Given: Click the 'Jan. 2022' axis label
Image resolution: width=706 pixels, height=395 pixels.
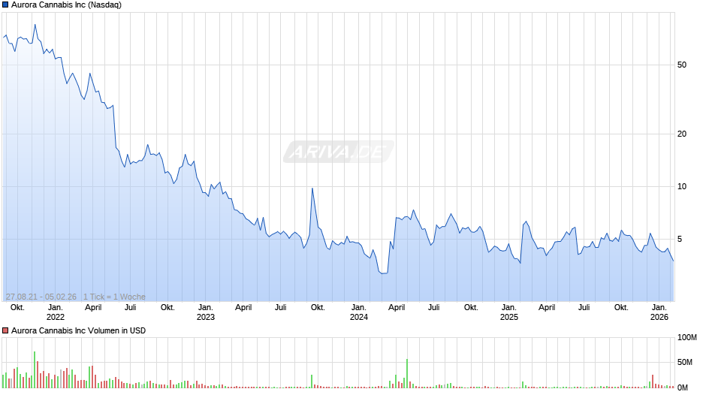Looking at the screenshot, I should pos(56,312).
